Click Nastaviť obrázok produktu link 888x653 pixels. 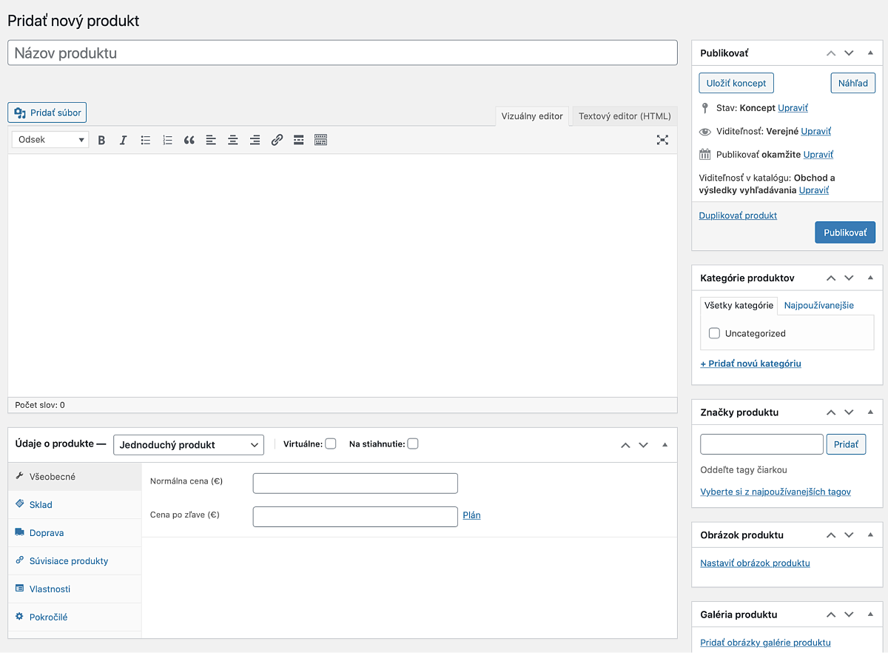pos(755,563)
